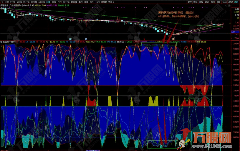Image resolution: width=240 pixels, height=151 pixels.
Task: Click the J1: -10.26 indicator value
Action: 50,42
